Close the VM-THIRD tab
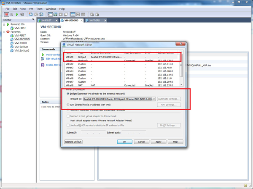The image size is (253, 189). tap(105, 21)
